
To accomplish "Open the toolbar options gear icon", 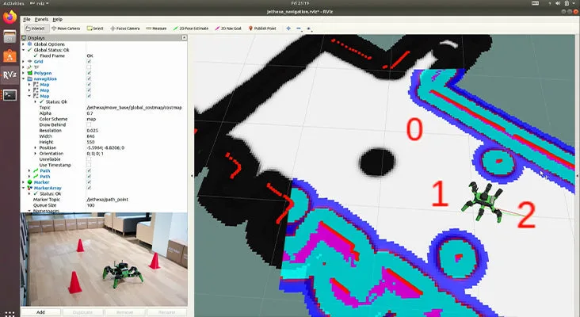I will click(x=308, y=28).
